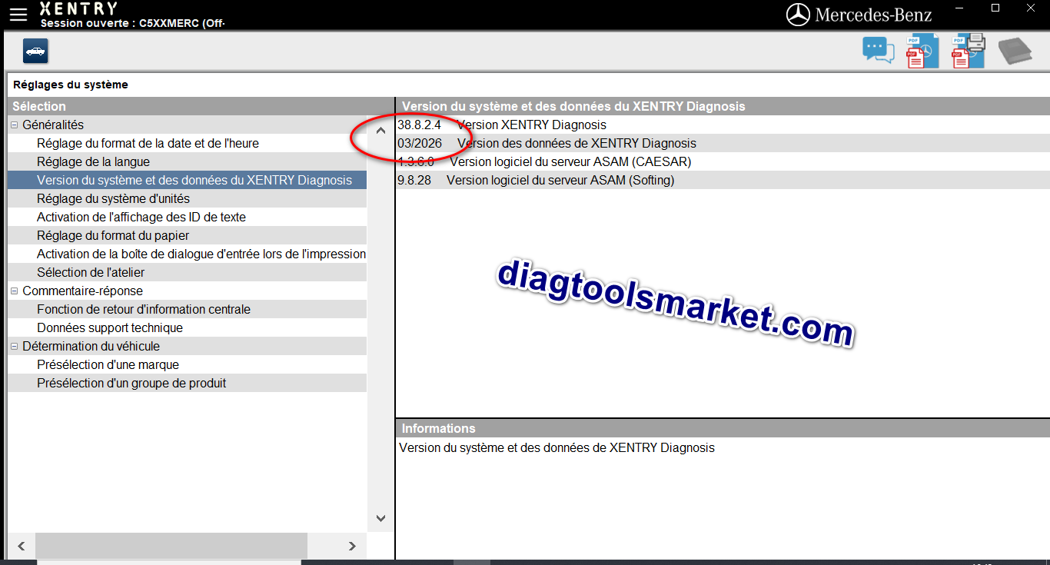Viewport: 1050px width, 565px height.
Task: Open the hamburger main menu
Action: click(x=18, y=15)
